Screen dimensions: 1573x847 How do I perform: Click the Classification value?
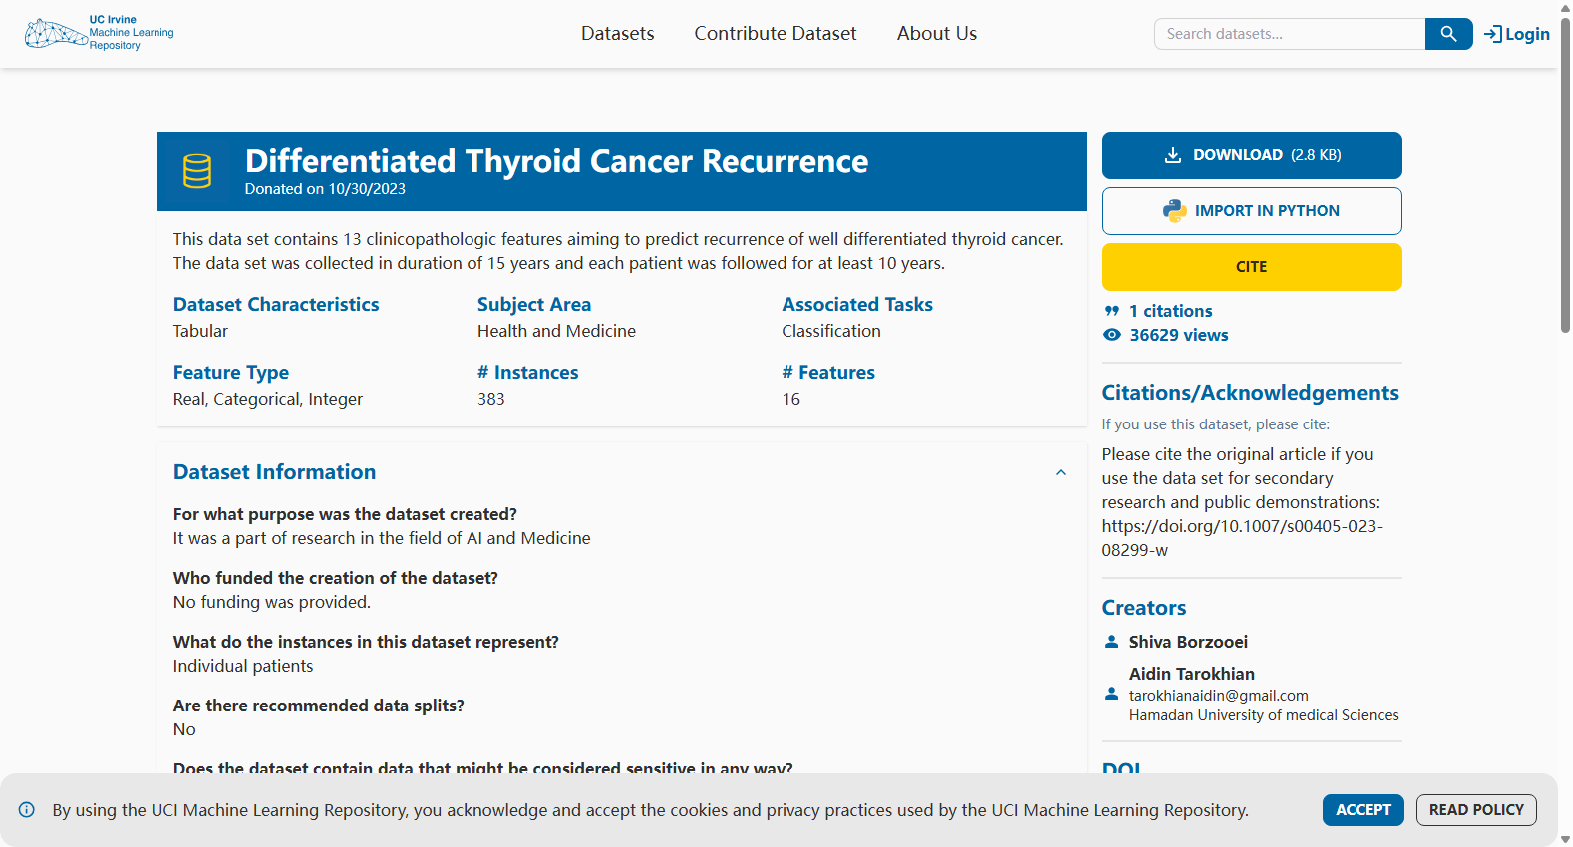pyautogui.click(x=831, y=331)
